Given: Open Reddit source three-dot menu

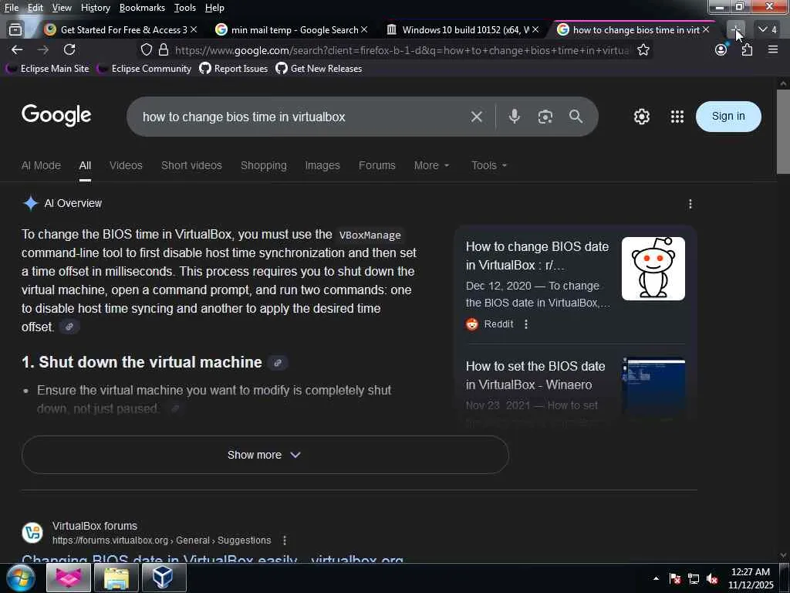Looking at the screenshot, I should tap(526, 324).
